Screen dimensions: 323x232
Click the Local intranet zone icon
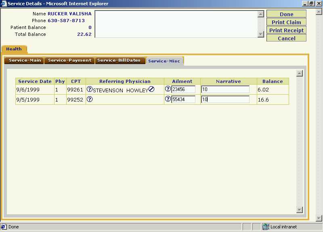[266, 227]
